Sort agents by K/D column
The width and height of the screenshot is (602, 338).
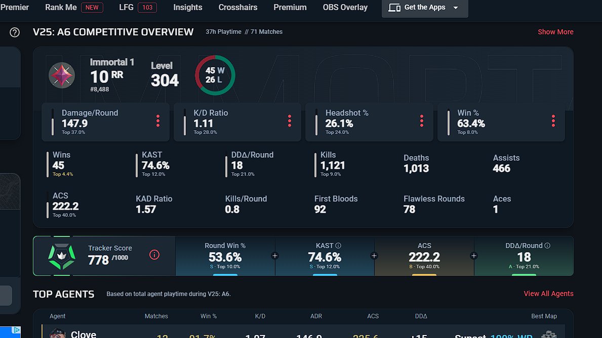(260, 316)
